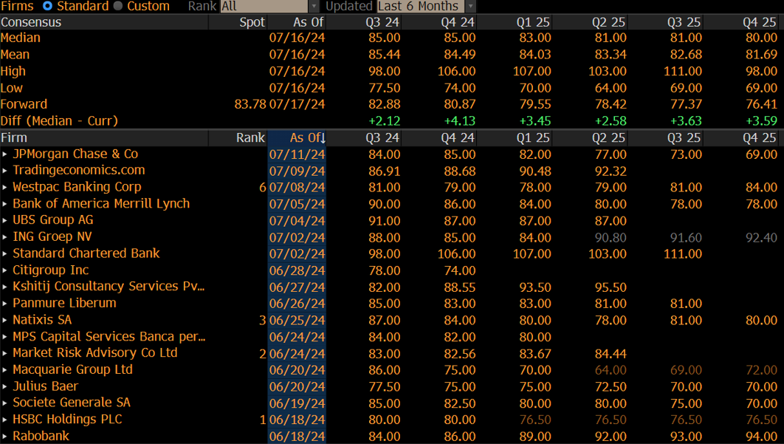
Task: Expand the Natixis SA row
Action: point(4,320)
